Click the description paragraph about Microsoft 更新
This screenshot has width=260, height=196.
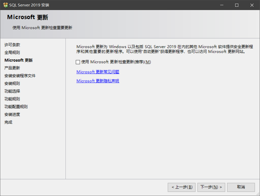coord(165,49)
